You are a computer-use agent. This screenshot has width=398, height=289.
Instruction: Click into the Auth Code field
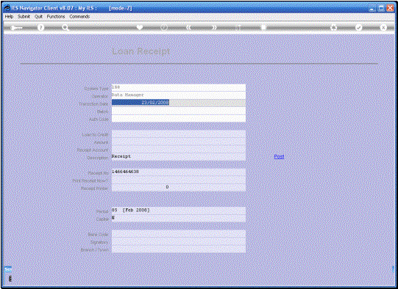[179, 118]
